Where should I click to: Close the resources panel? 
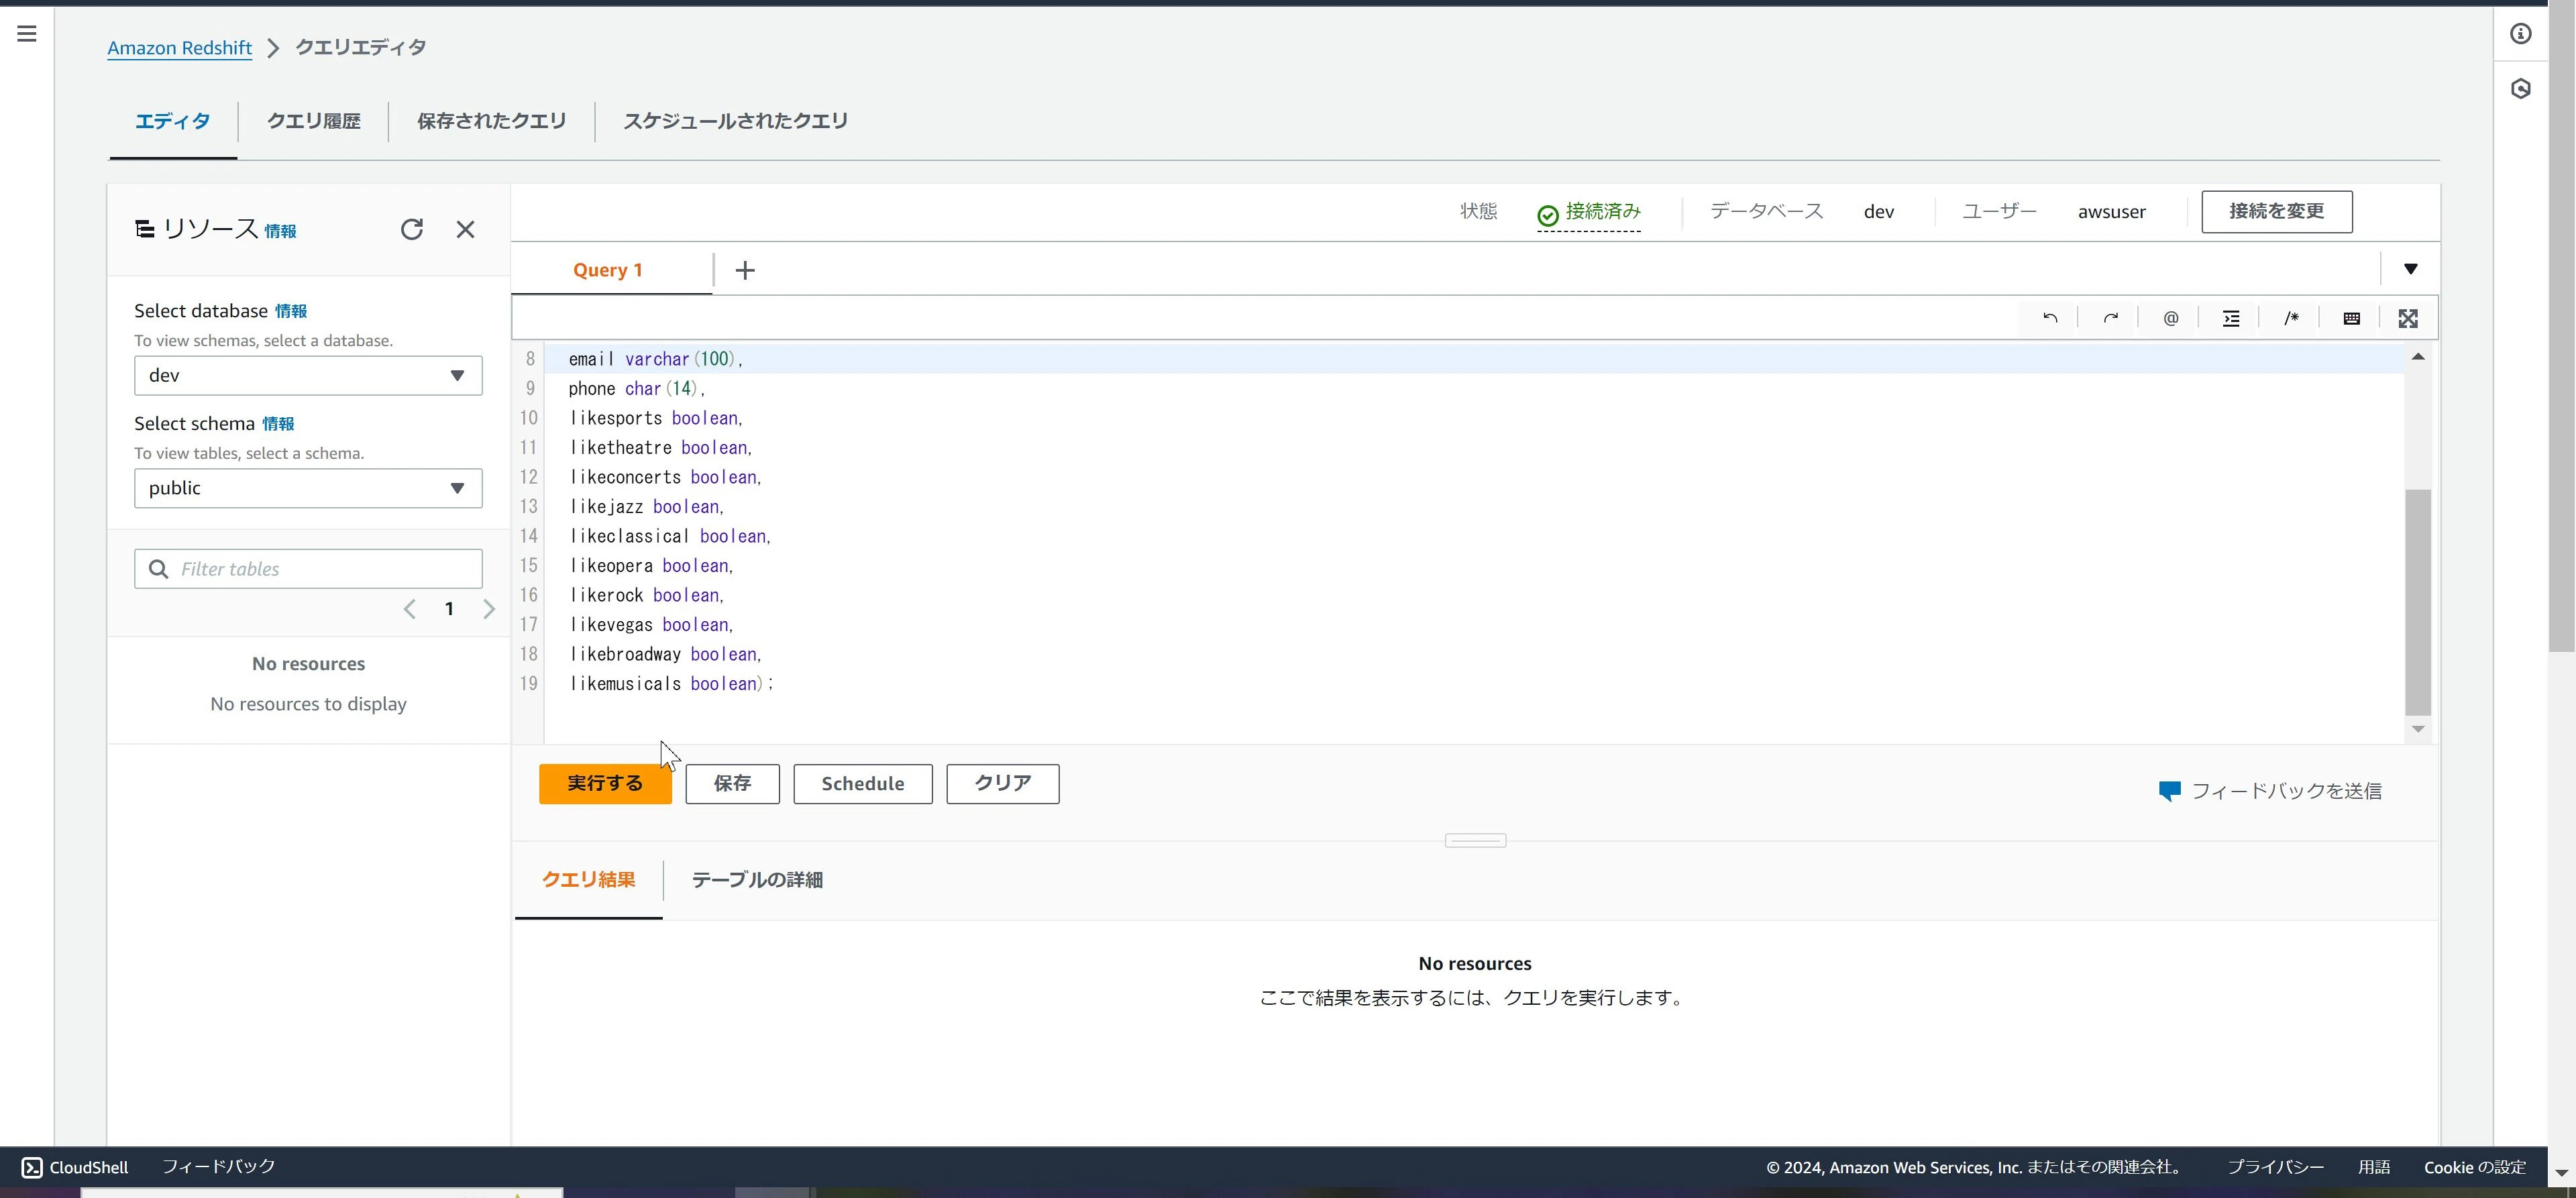click(x=465, y=229)
